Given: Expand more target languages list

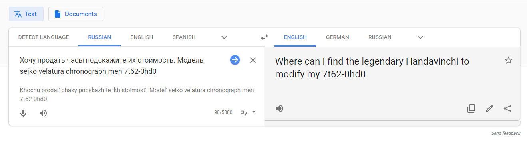Looking at the screenshot, I should tap(420, 37).
